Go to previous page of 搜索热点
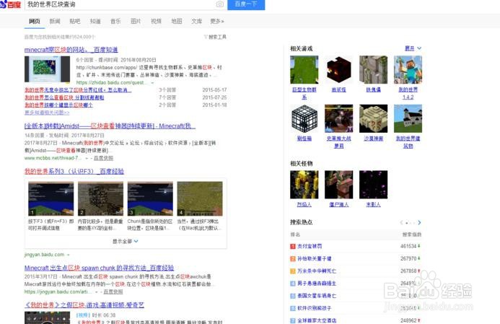 tap(401, 222)
